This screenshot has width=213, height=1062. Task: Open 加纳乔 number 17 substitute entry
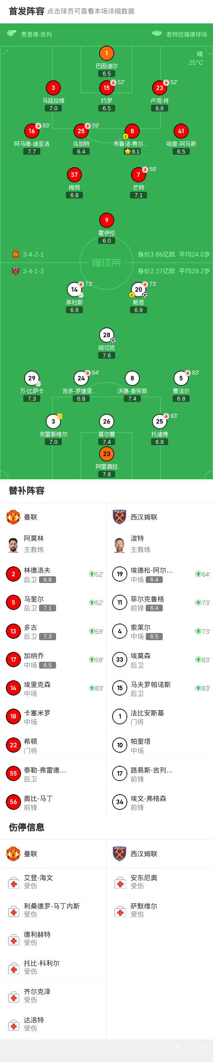coord(53,660)
